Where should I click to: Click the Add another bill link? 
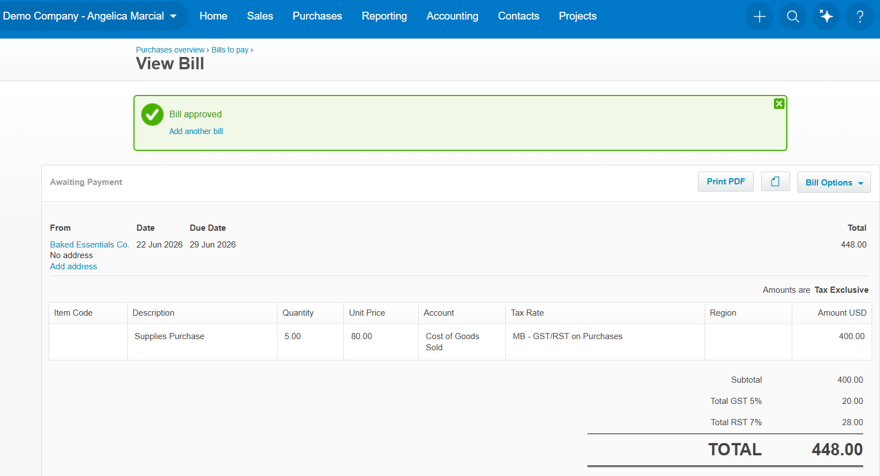click(196, 131)
